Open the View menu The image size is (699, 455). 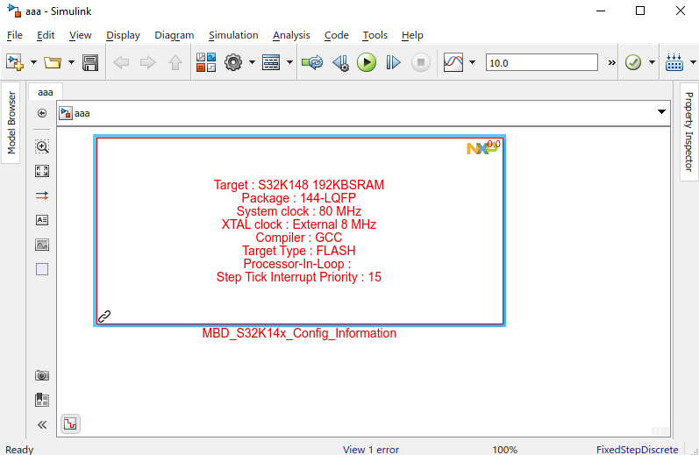pos(80,35)
